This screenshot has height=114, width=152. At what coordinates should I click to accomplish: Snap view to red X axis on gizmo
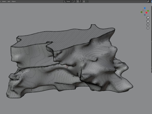point(146,13)
